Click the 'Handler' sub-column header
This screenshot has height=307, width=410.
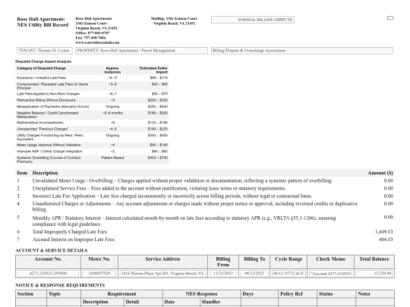[211, 302]
